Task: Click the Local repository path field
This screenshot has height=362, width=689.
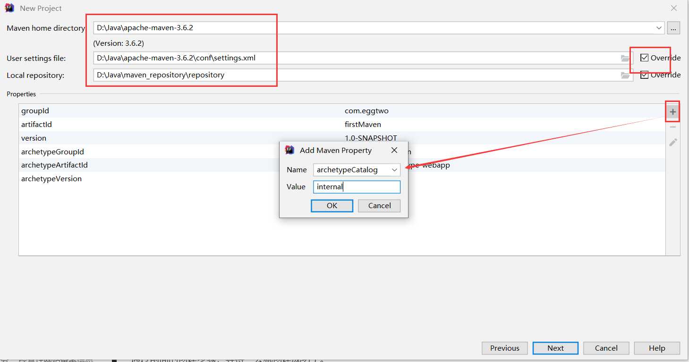Action: (x=363, y=75)
